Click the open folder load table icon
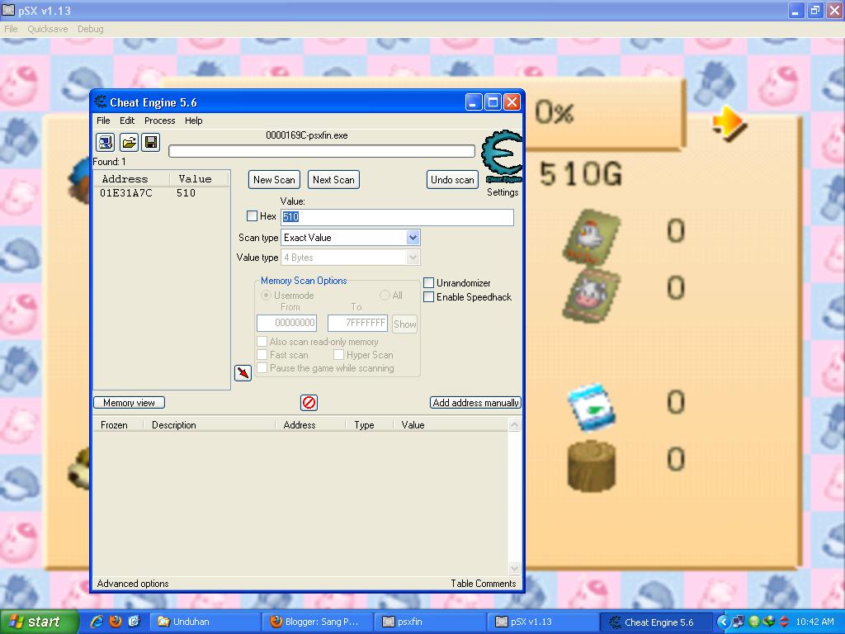This screenshot has width=845, height=634. (x=129, y=142)
